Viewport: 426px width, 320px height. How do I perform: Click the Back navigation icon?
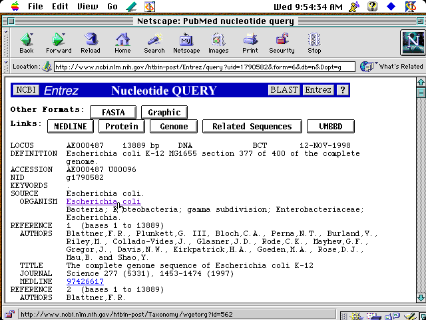coord(27,43)
